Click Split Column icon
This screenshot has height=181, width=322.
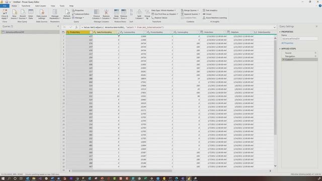pyautogui.click(x=139, y=12)
